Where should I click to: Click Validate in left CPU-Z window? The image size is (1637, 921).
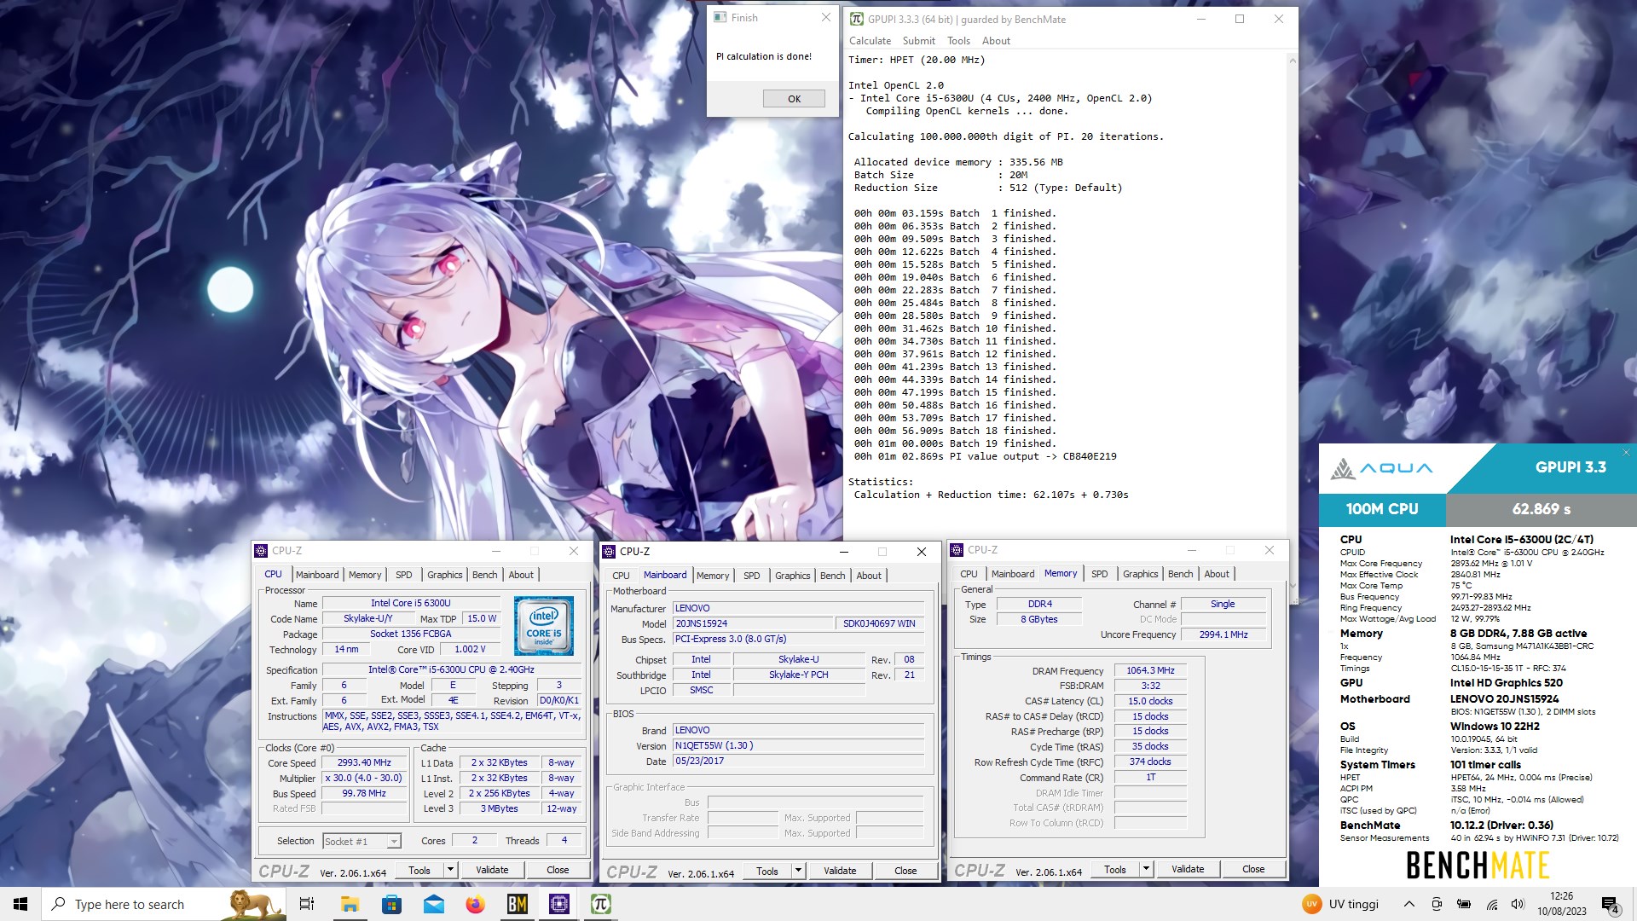click(492, 871)
